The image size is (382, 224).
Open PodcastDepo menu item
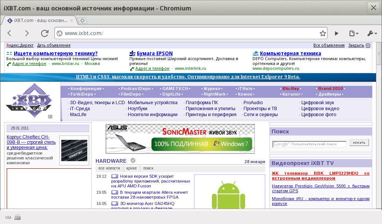[x=136, y=88]
